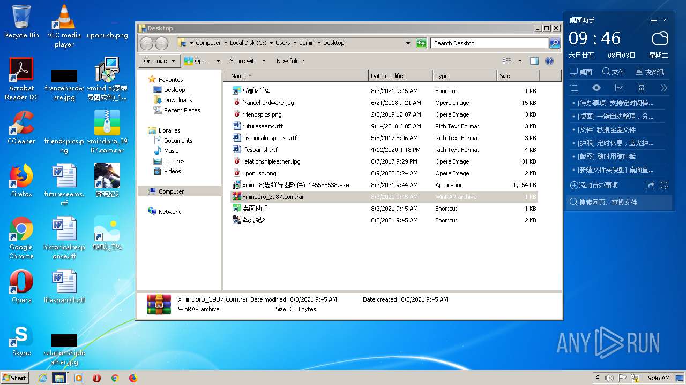Viewport: 686px width, 385px height.
Task: Click the New folder button
Action: point(290,61)
